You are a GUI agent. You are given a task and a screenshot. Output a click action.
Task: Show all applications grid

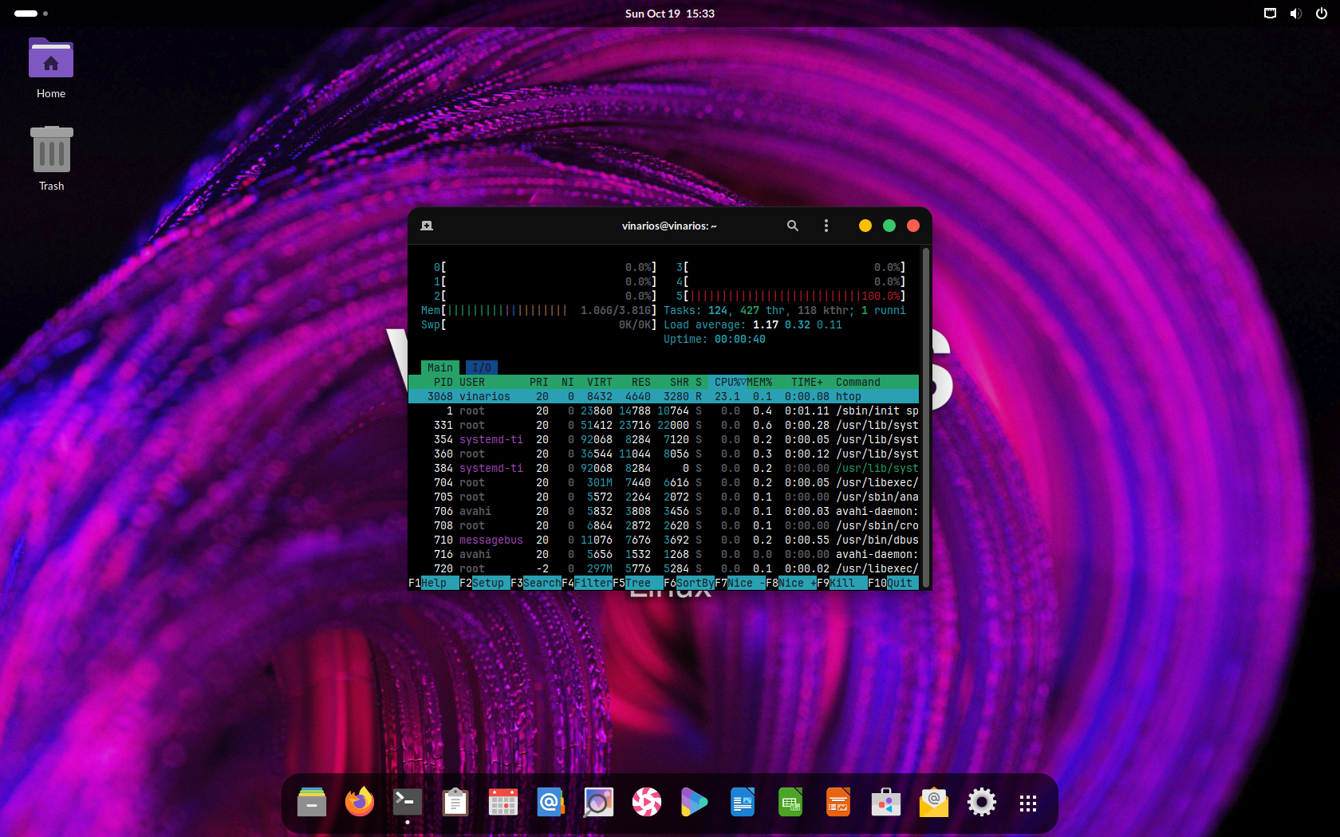pos(1028,803)
